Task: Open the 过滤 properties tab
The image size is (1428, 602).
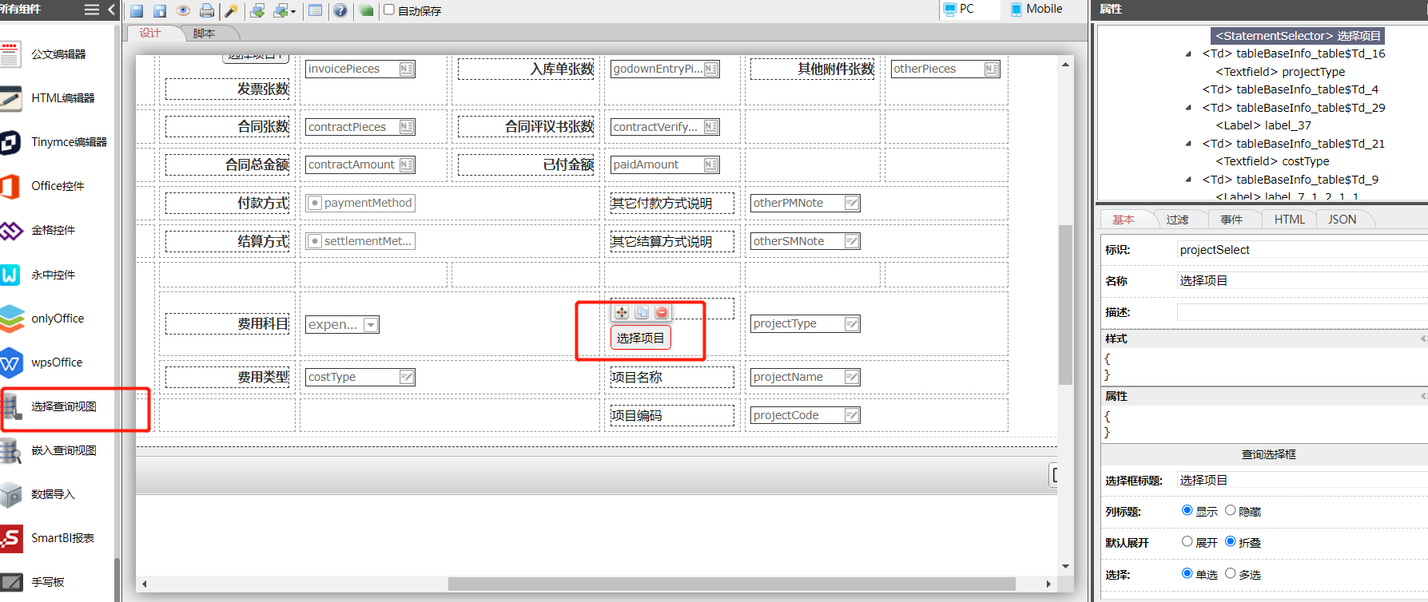Action: click(1177, 220)
